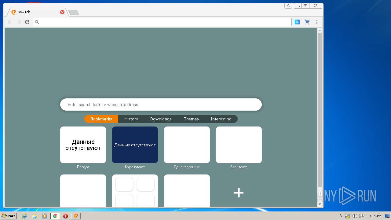
Task: Click the network tray icon
Action: [347, 216]
